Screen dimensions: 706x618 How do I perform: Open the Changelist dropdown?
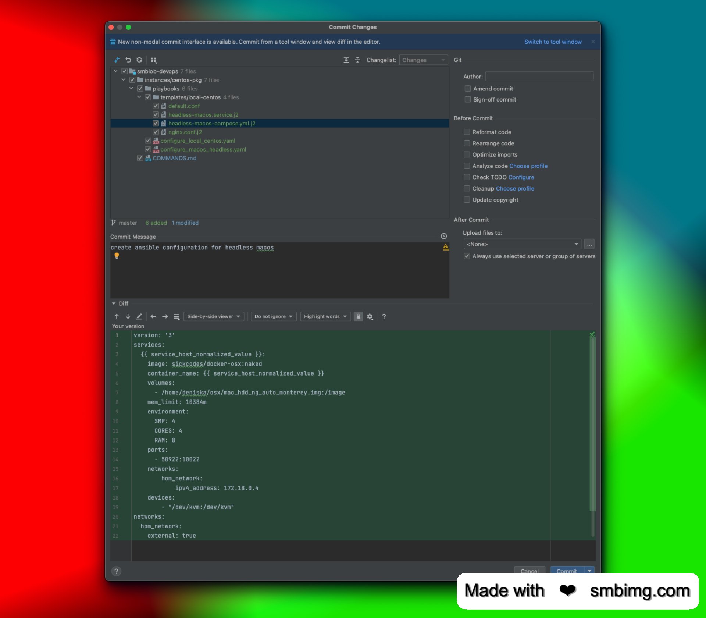pos(424,60)
